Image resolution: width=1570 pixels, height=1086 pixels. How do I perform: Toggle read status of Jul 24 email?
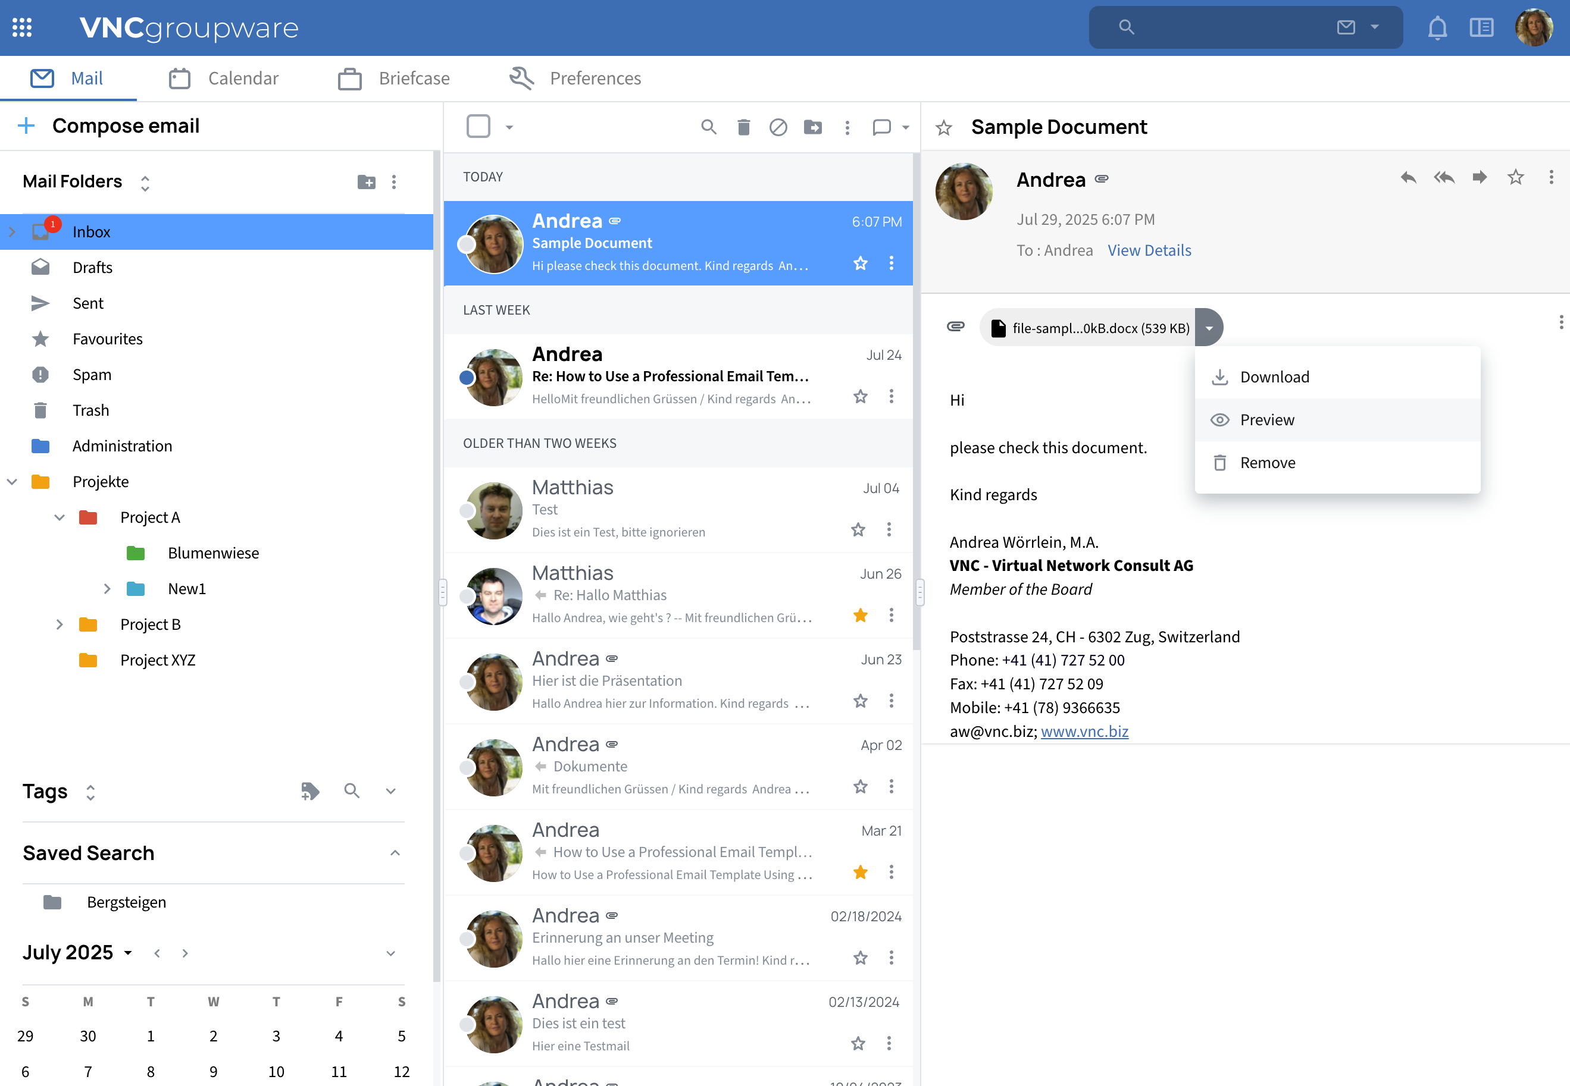[x=467, y=378]
